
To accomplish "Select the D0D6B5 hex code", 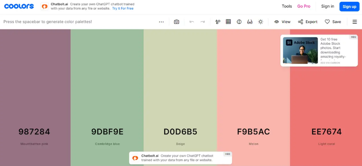I will pyautogui.click(x=181, y=132).
